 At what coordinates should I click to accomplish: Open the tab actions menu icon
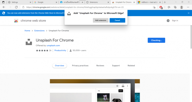(3, 2)
